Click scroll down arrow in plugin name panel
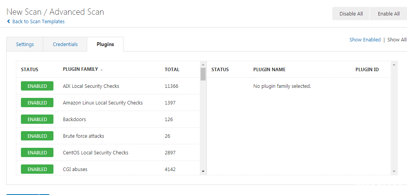Image resolution: width=407 pixels, height=195 pixels. coord(394,171)
